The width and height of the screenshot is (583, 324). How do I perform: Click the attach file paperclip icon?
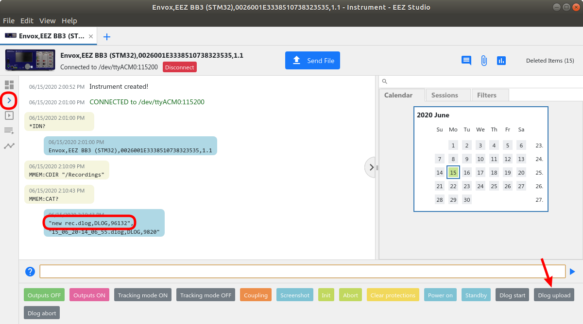pos(484,61)
